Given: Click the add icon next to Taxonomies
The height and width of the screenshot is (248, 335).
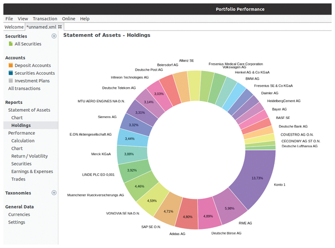Looking at the screenshot, I should (54, 193).
